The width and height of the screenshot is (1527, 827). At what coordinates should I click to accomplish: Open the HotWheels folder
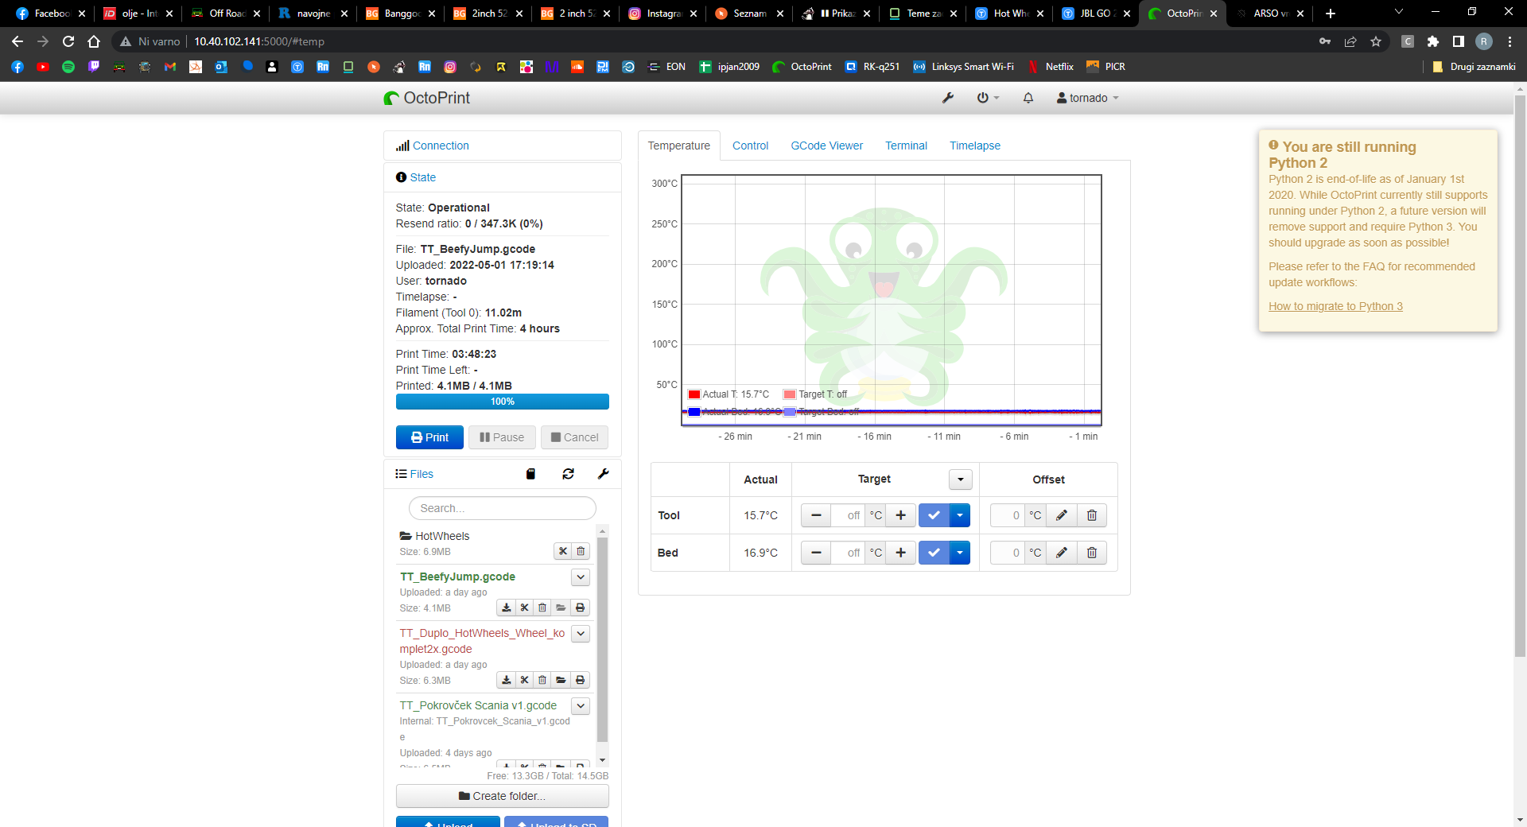(x=442, y=536)
